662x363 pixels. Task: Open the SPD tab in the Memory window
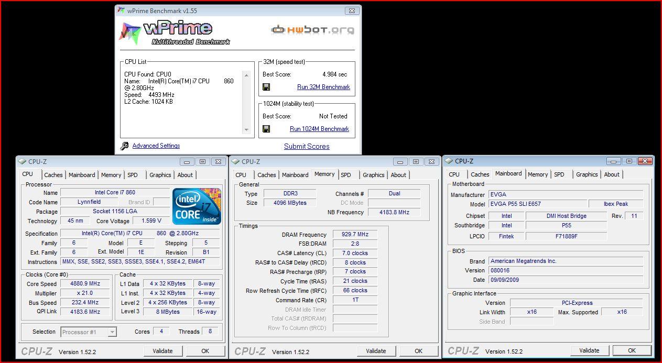(x=346, y=175)
